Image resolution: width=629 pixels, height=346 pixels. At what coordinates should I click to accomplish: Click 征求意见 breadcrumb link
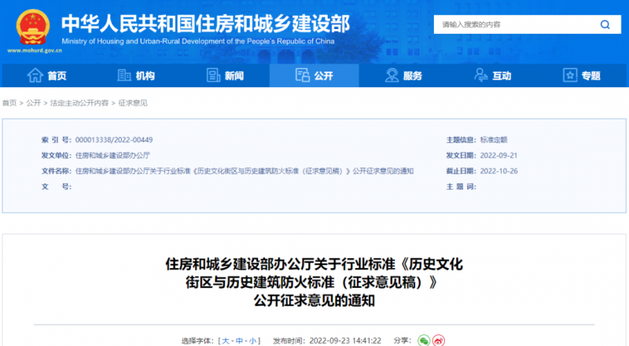click(x=133, y=103)
